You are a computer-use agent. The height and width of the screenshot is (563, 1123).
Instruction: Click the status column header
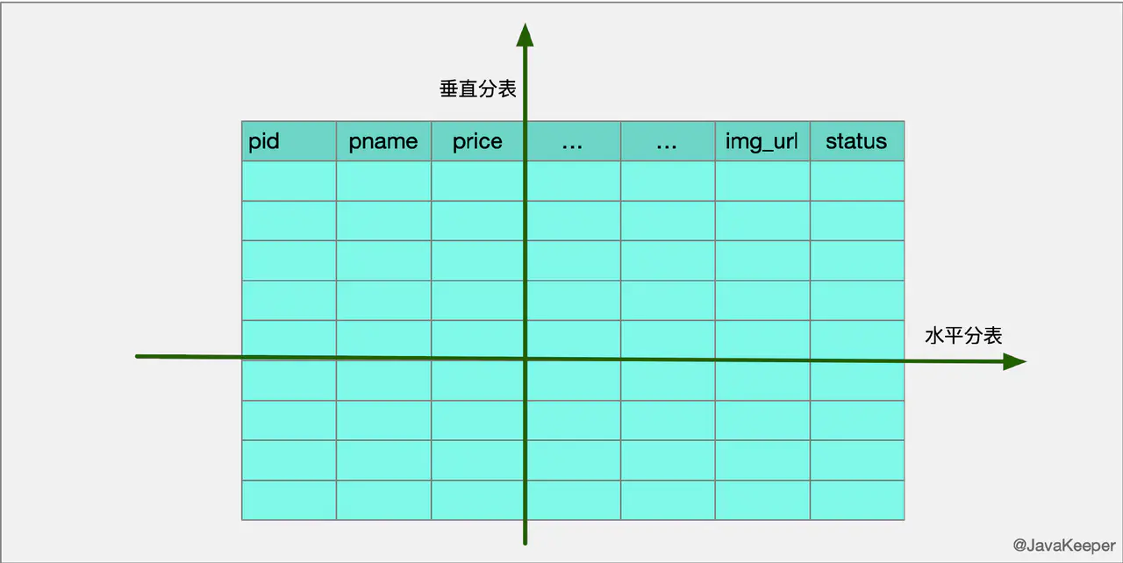[x=857, y=140]
